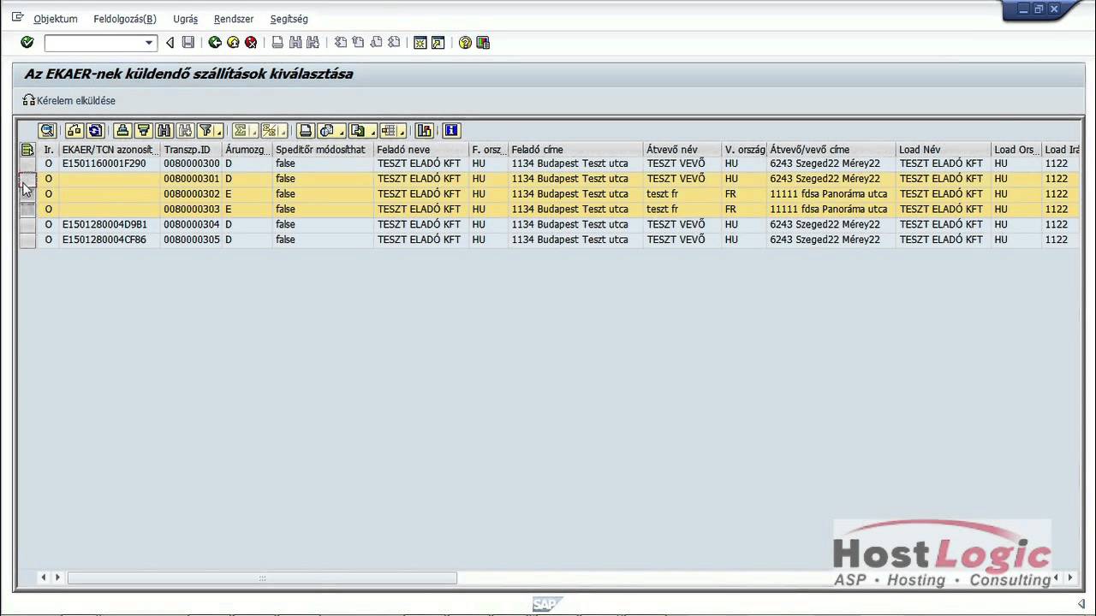Click the green Enter checkmark icon

point(27,43)
